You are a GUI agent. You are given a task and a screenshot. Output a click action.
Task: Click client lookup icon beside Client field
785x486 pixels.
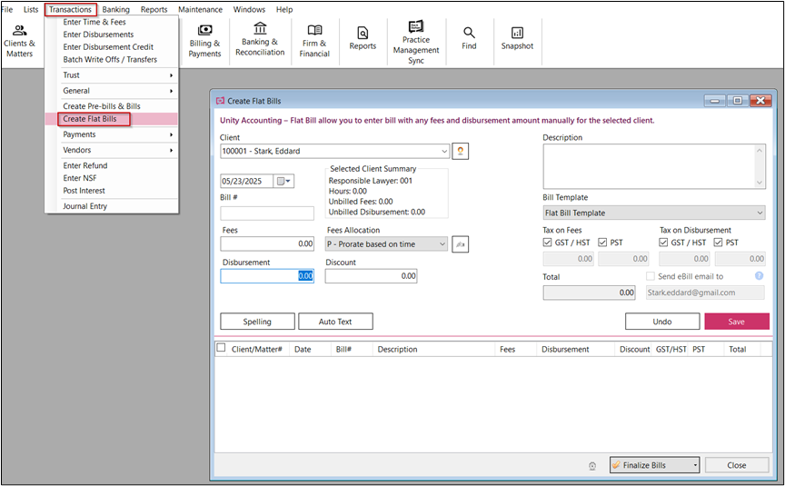coord(460,151)
